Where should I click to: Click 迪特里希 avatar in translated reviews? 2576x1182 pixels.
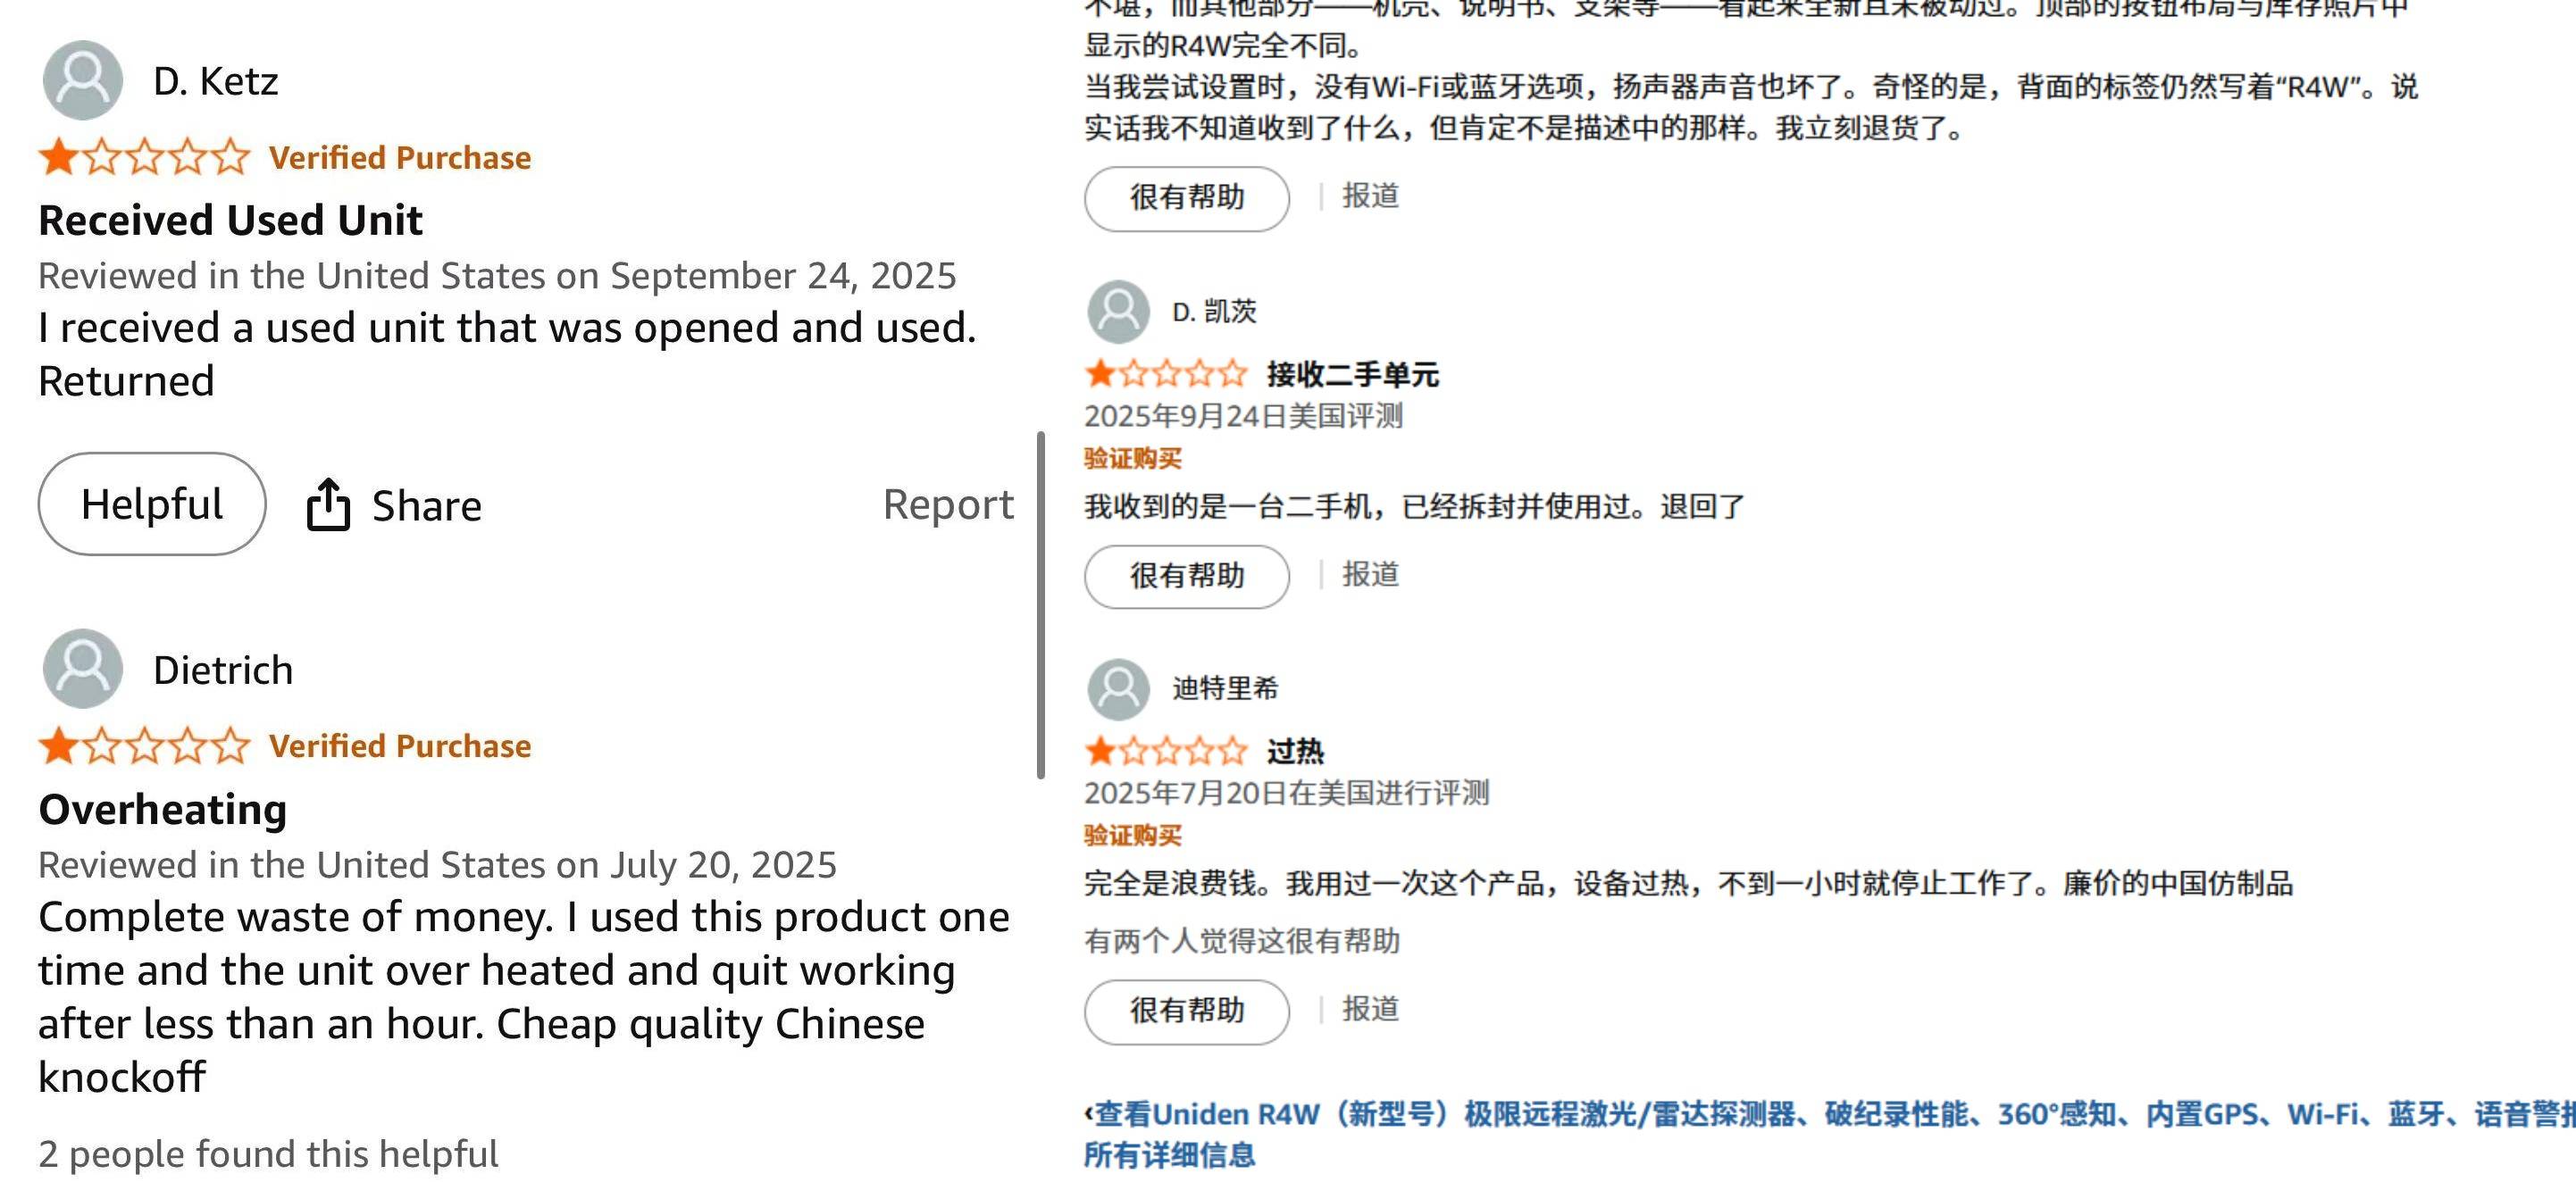(1118, 688)
